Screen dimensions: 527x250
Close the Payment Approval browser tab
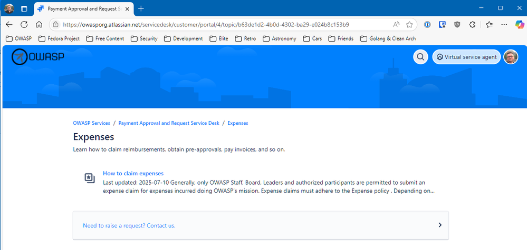tap(127, 9)
